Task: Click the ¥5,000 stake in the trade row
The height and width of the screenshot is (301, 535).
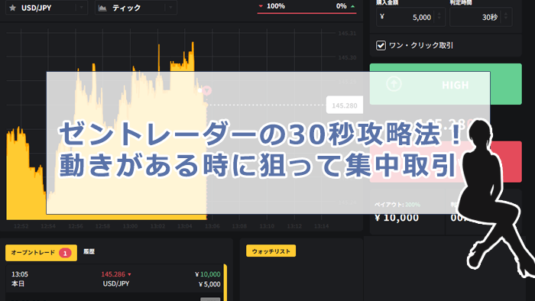Action: point(209,284)
